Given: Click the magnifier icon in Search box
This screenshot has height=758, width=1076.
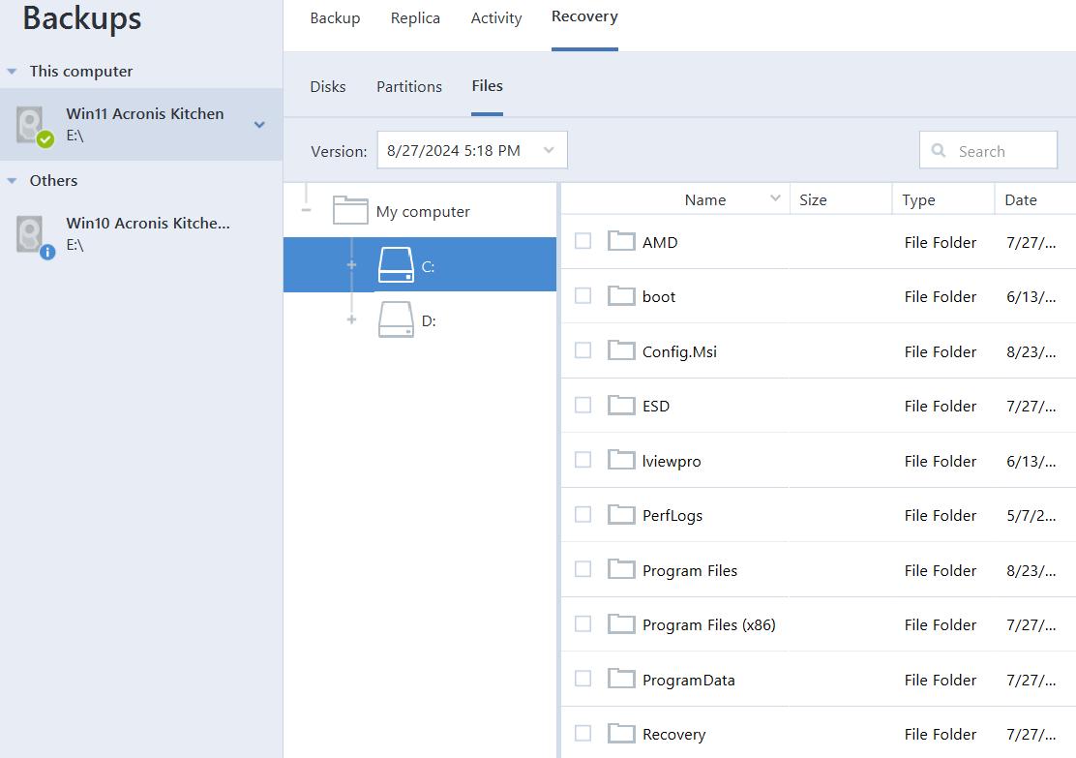Looking at the screenshot, I should tap(939, 151).
